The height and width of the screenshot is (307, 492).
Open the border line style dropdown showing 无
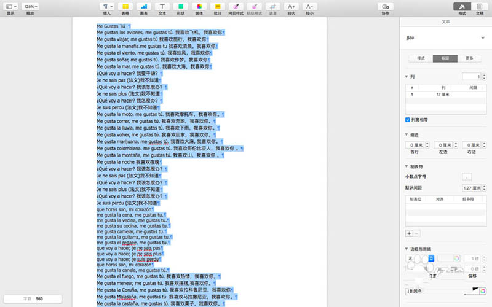tap(420, 258)
